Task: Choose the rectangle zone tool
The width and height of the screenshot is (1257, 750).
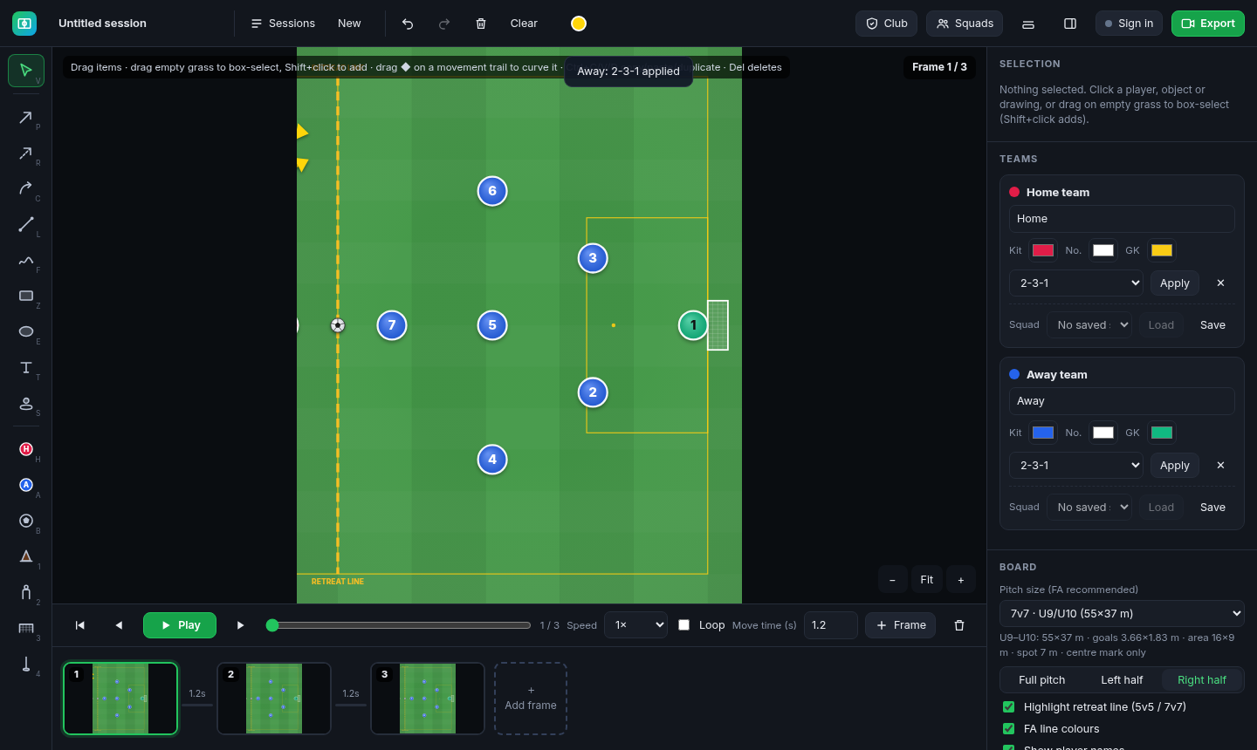Action: pos(26,297)
